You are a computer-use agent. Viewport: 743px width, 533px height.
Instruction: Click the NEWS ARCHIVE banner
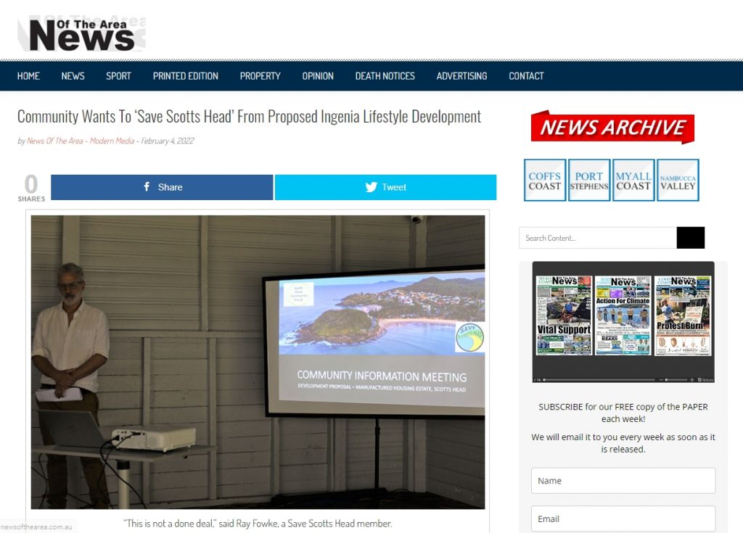[x=612, y=127]
